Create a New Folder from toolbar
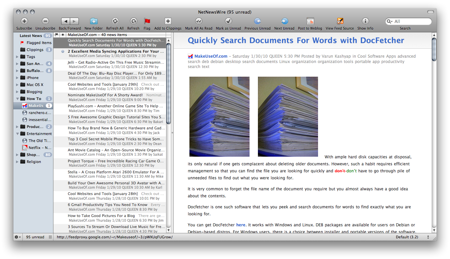Viewport: 450px width, 259px height. click(x=94, y=21)
